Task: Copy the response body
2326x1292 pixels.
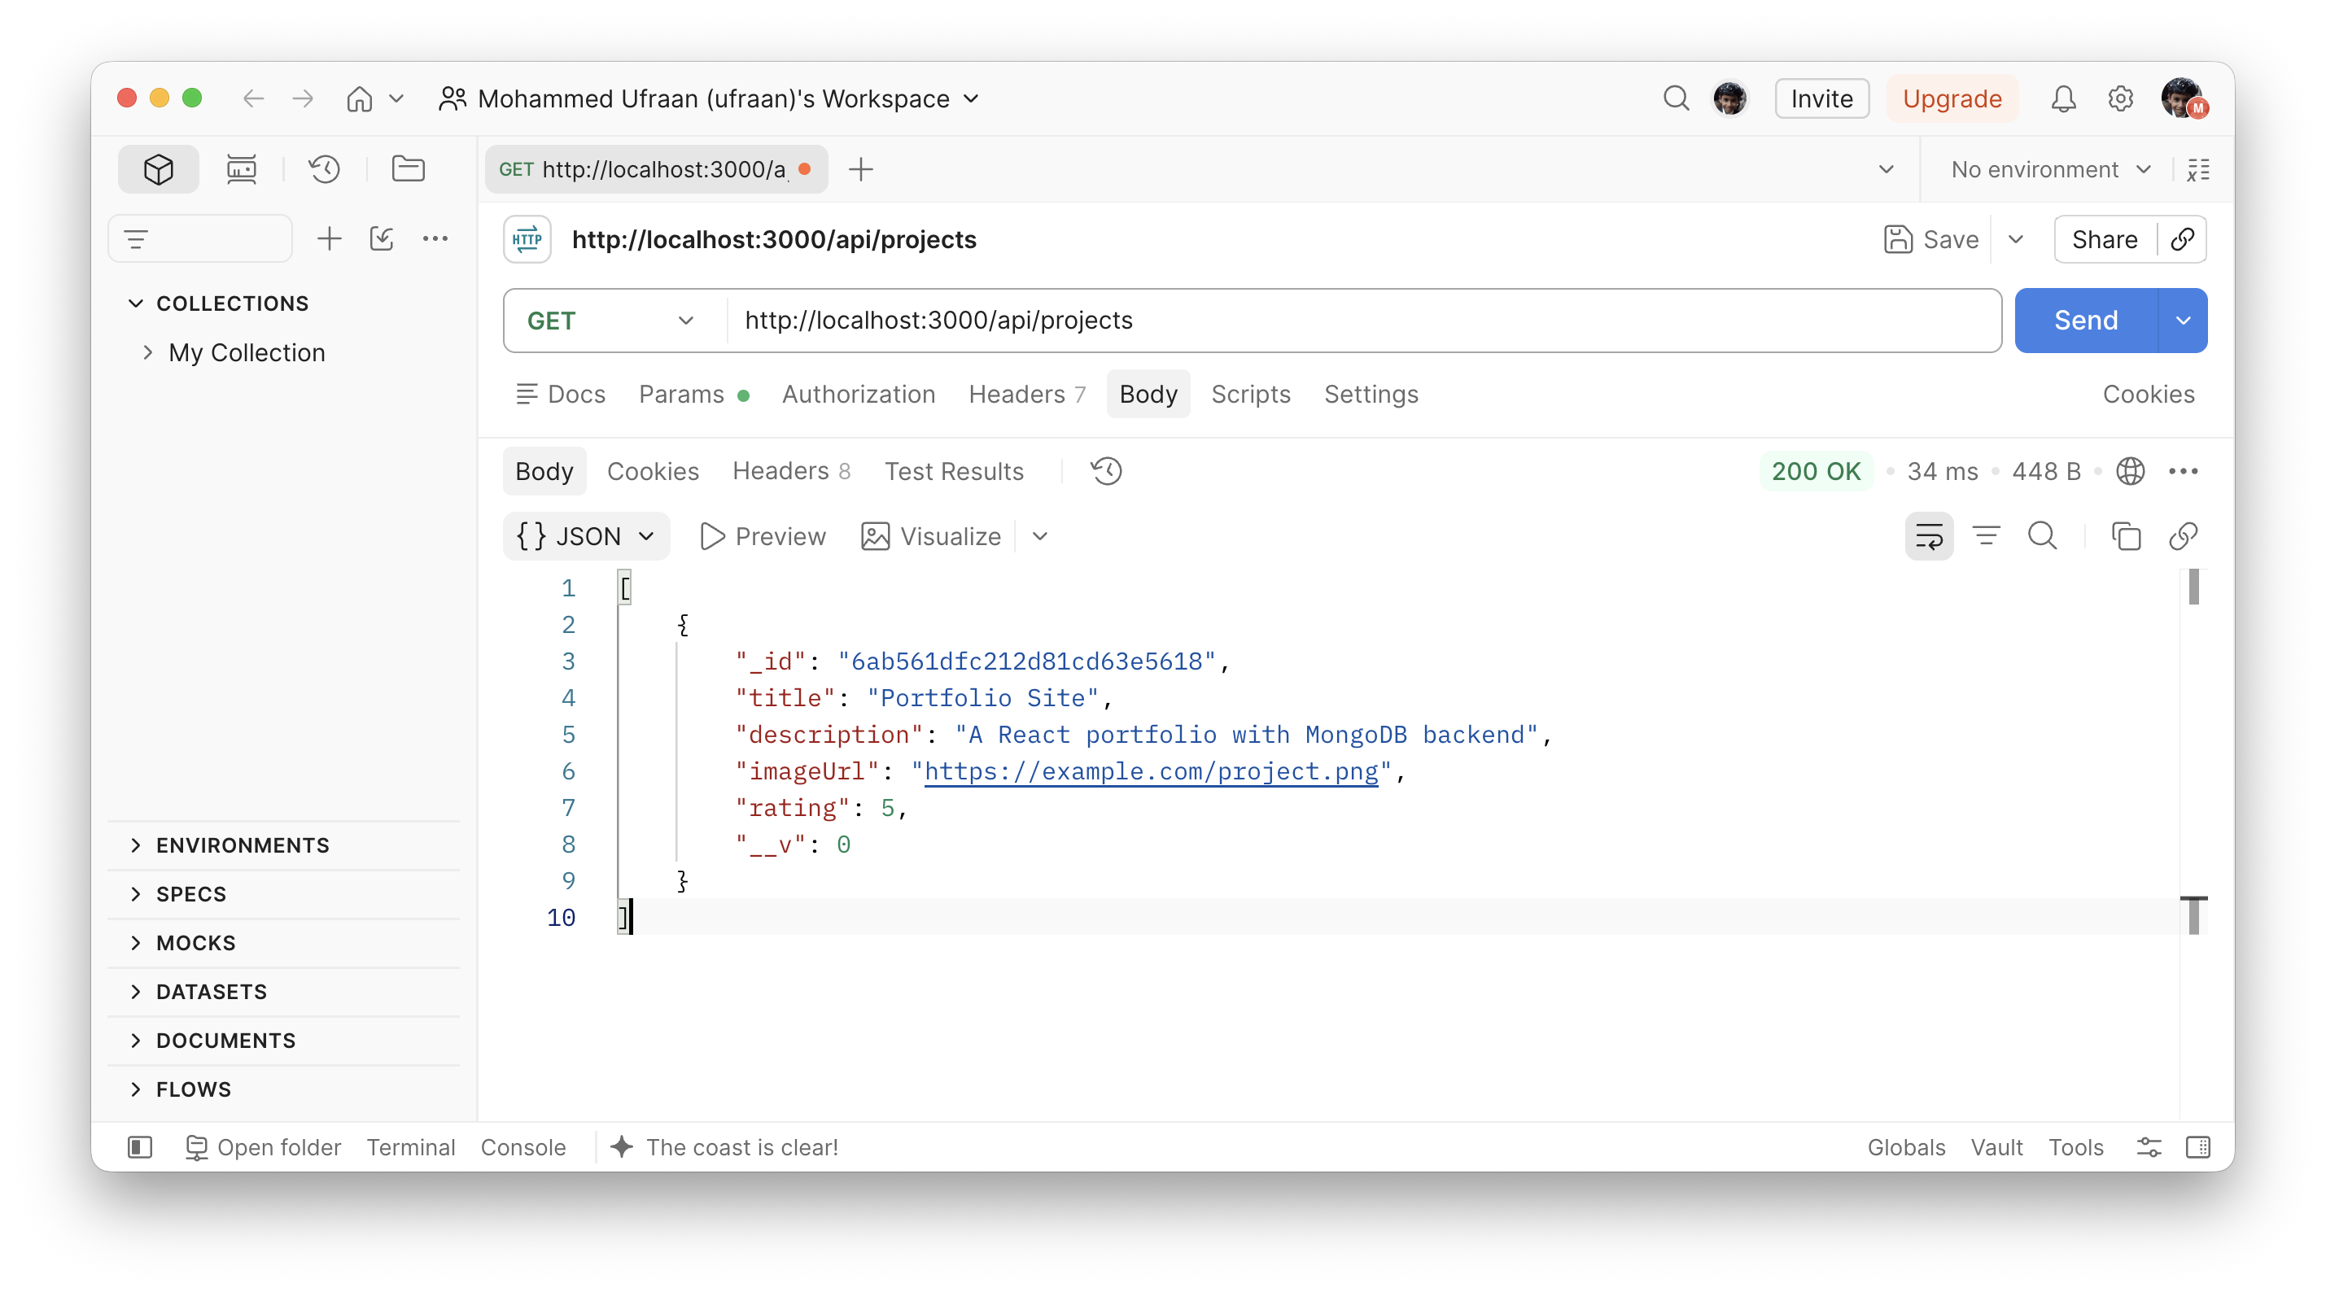Action: click(x=2126, y=536)
